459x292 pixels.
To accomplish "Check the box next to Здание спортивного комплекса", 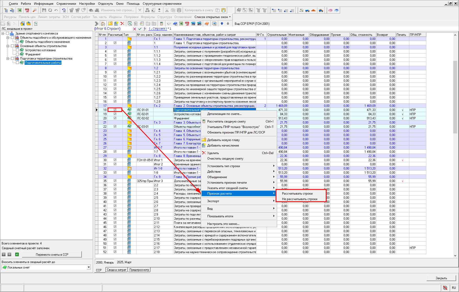I will [x=7, y=33].
